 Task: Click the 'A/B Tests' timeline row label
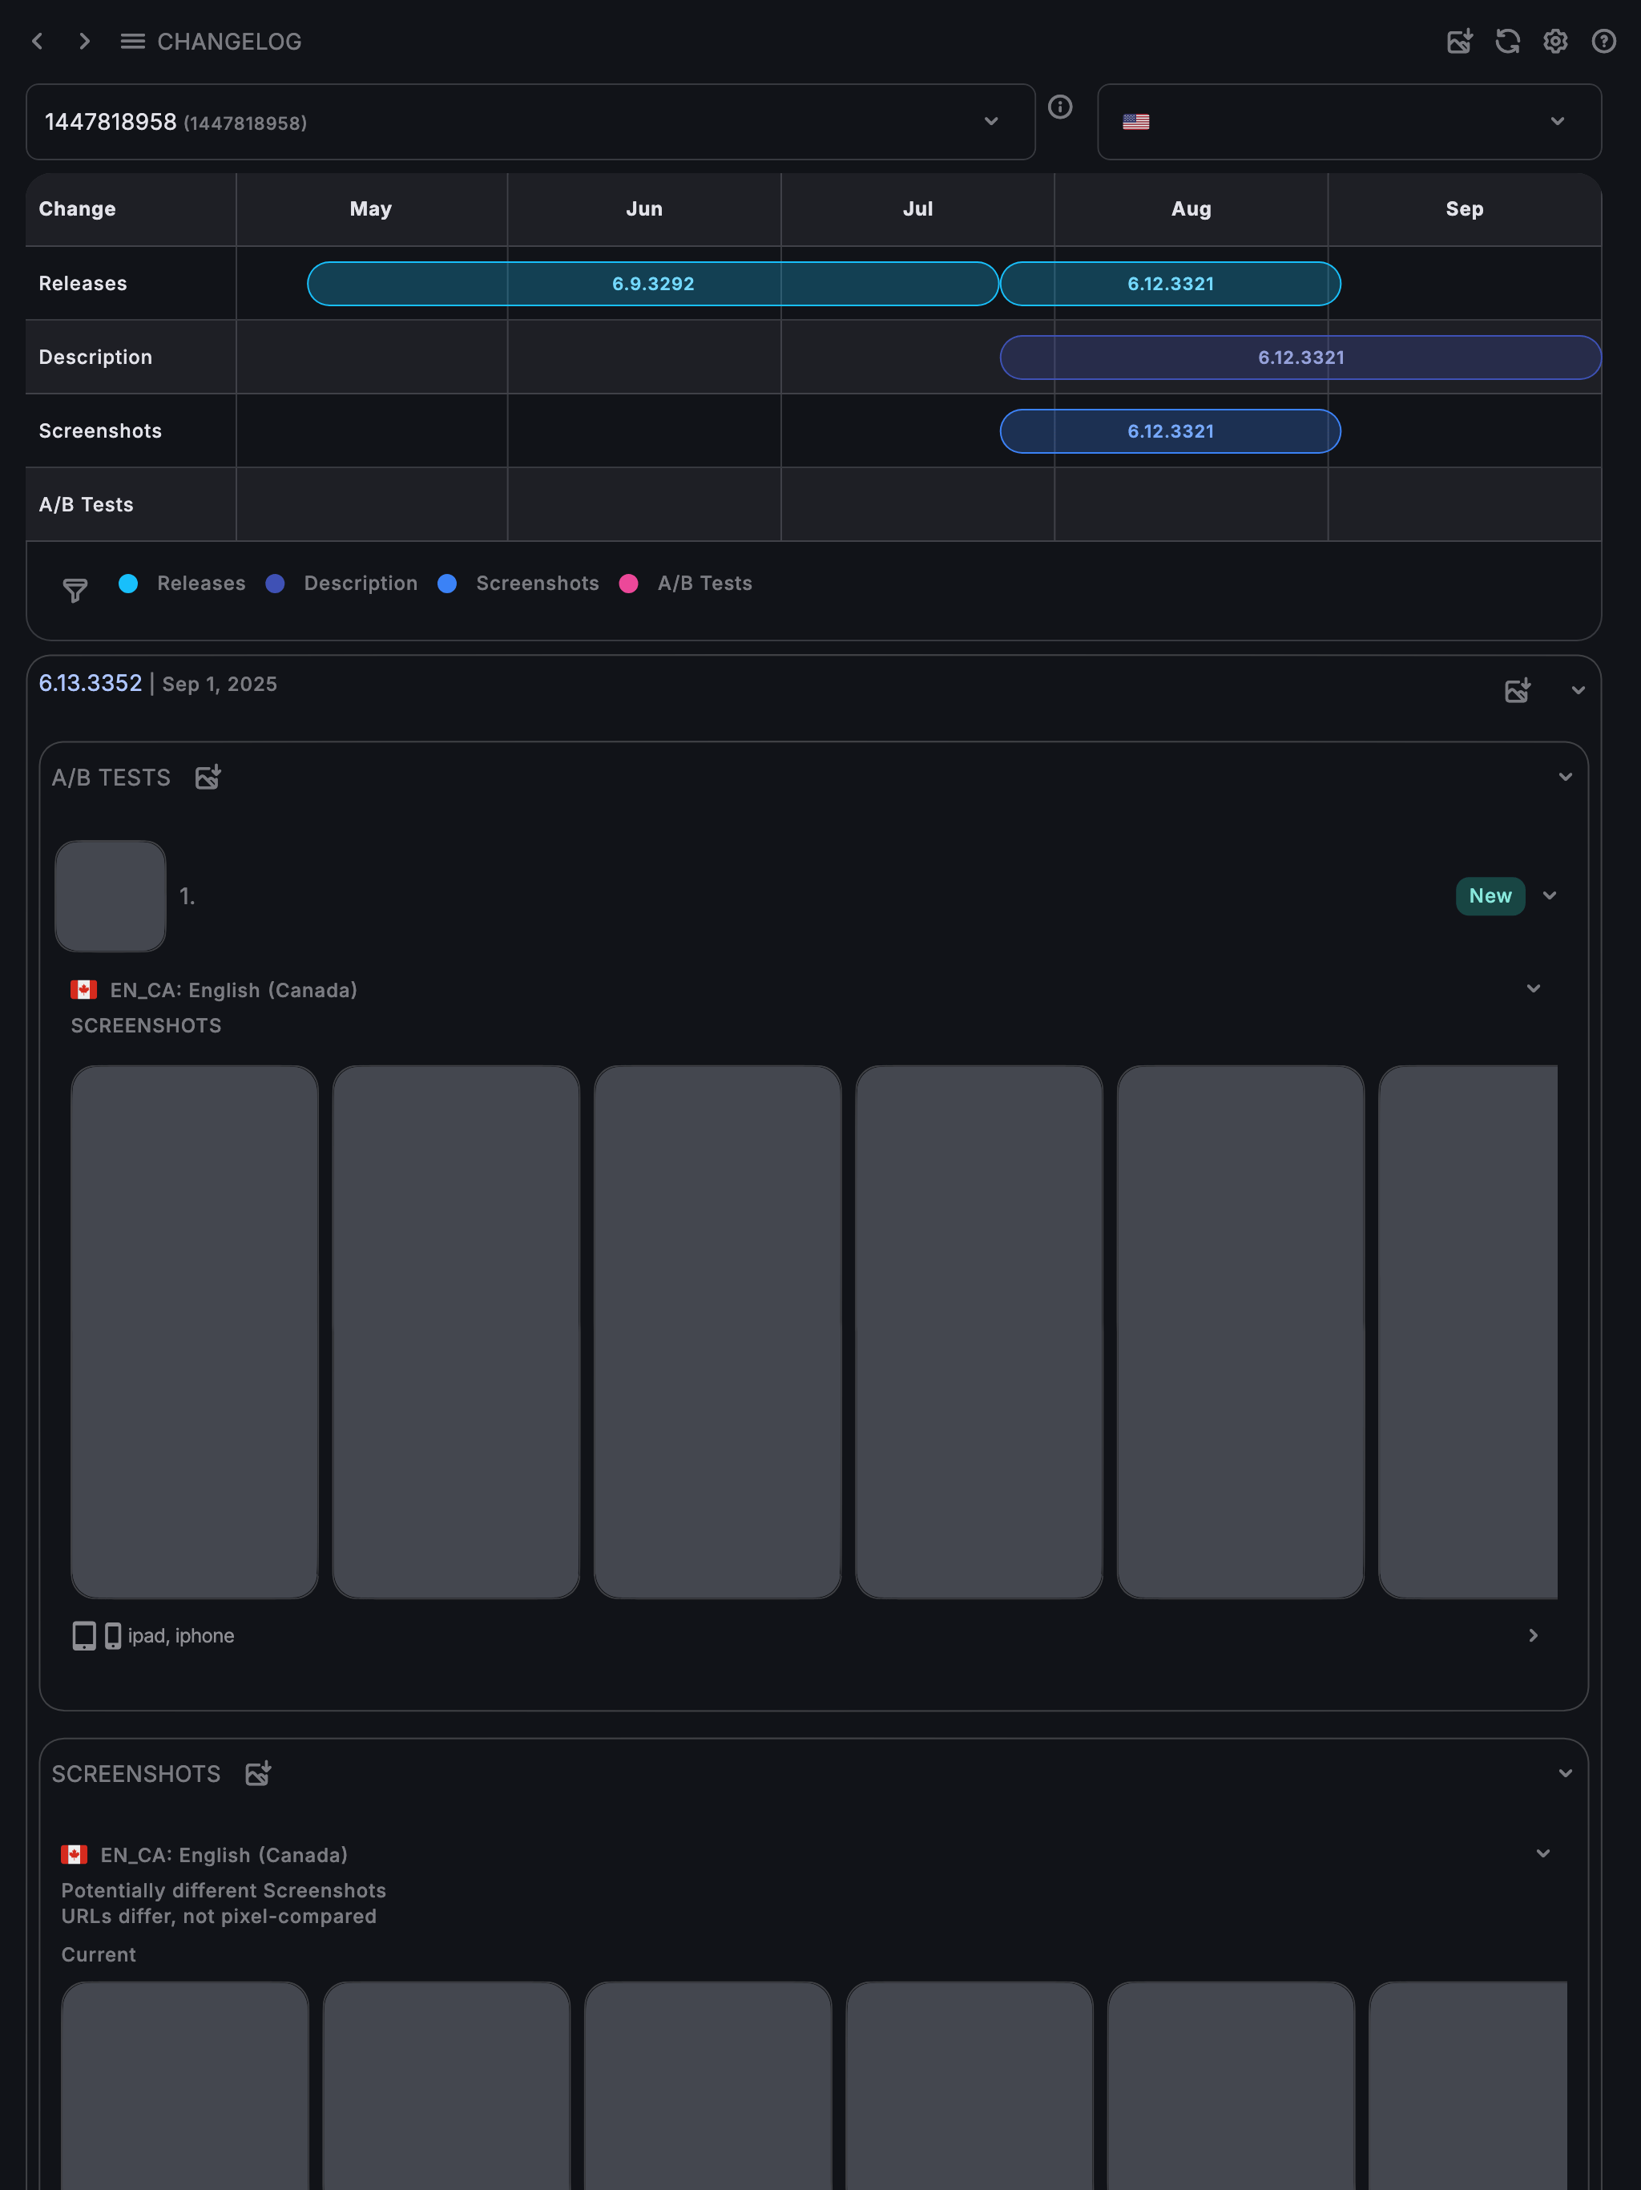pos(86,505)
